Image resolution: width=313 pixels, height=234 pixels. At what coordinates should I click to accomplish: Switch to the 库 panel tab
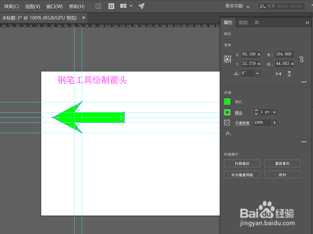(x=257, y=23)
